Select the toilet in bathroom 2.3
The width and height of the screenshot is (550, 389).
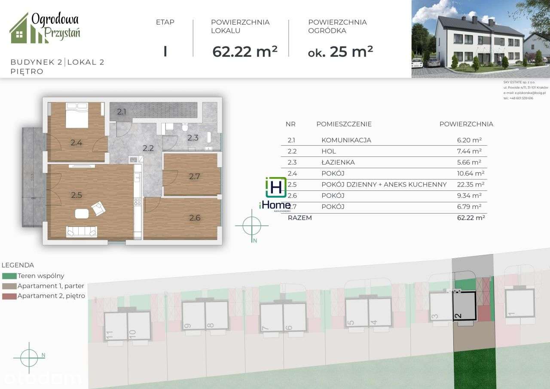click(x=185, y=127)
